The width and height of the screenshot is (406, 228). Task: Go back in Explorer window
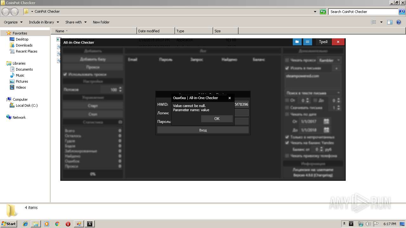tap(6, 12)
